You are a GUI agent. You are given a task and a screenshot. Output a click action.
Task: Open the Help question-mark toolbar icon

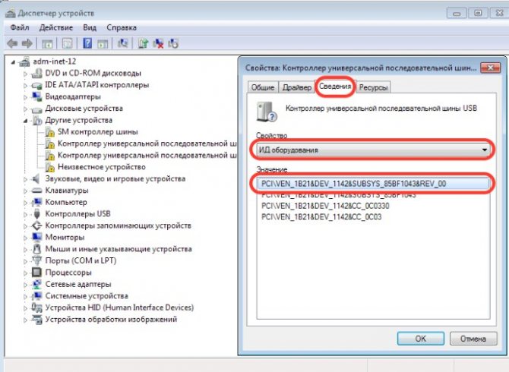click(x=87, y=43)
